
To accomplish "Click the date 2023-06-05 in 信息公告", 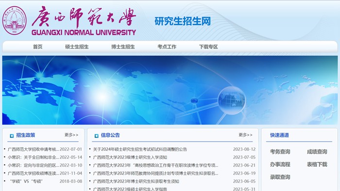I will (244, 181).
